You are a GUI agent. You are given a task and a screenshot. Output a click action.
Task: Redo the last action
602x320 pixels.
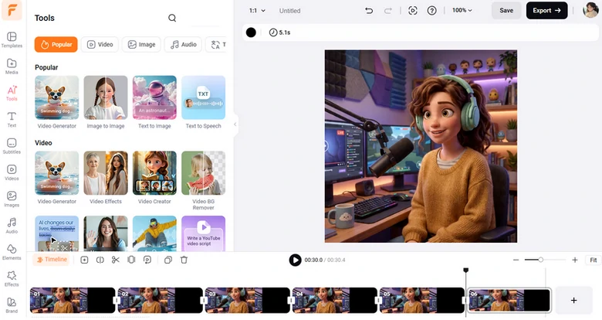[x=387, y=11]
